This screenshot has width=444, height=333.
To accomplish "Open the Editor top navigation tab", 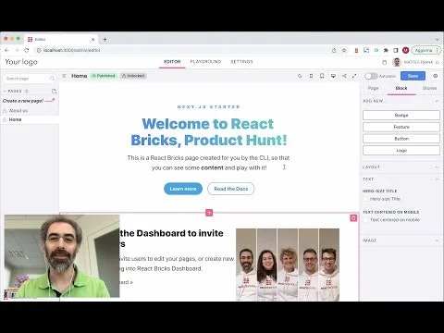I will (x=172, y=62).
